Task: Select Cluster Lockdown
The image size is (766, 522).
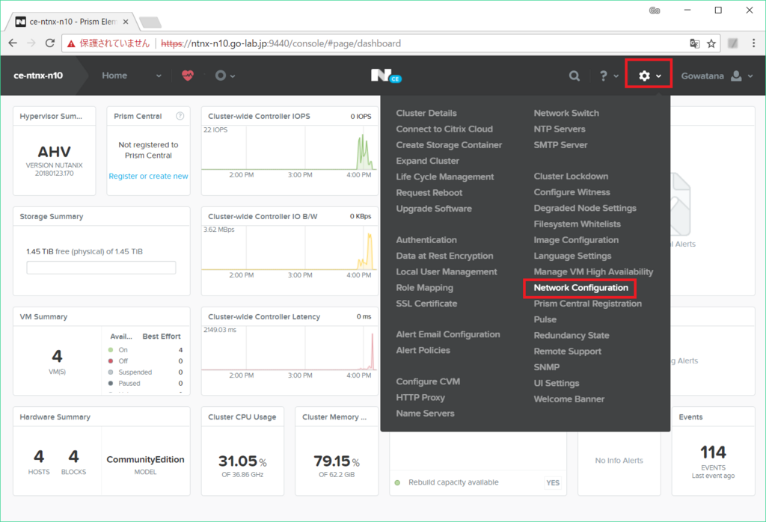Action: click(571, 176)
